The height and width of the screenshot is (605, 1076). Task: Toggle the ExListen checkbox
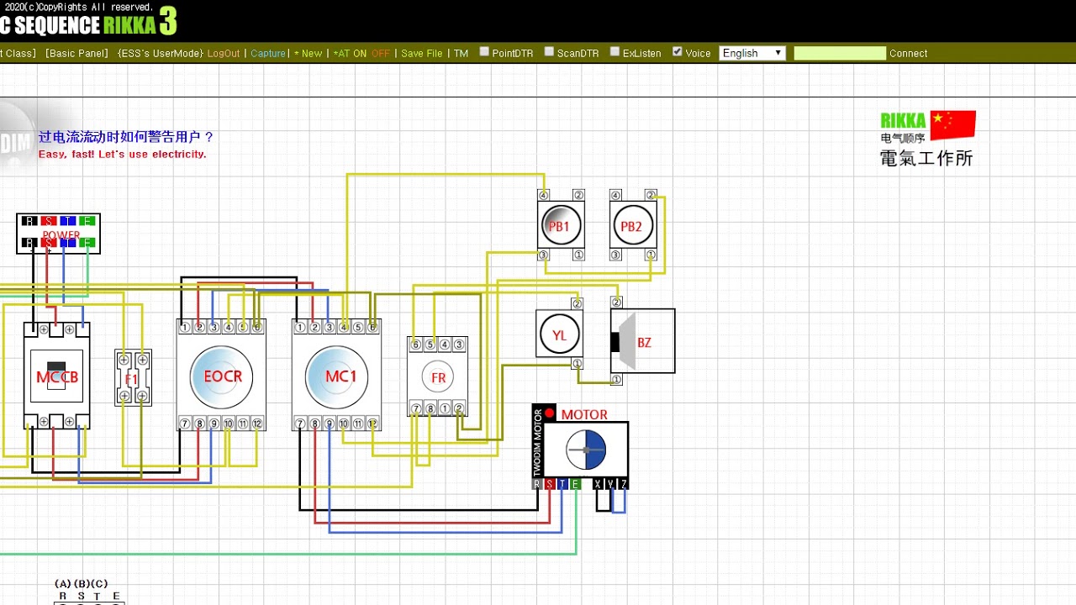(614, 52)
